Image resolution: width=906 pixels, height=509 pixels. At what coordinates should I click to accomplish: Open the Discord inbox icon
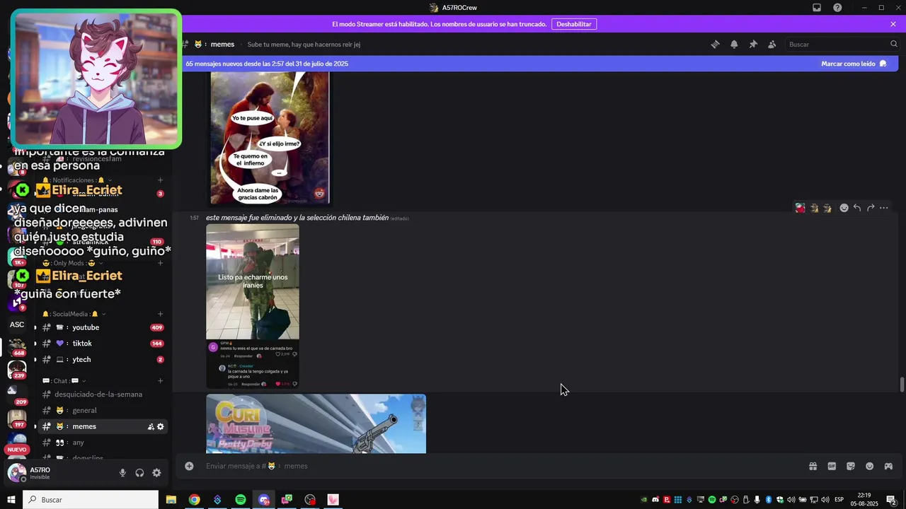point(817,8)
